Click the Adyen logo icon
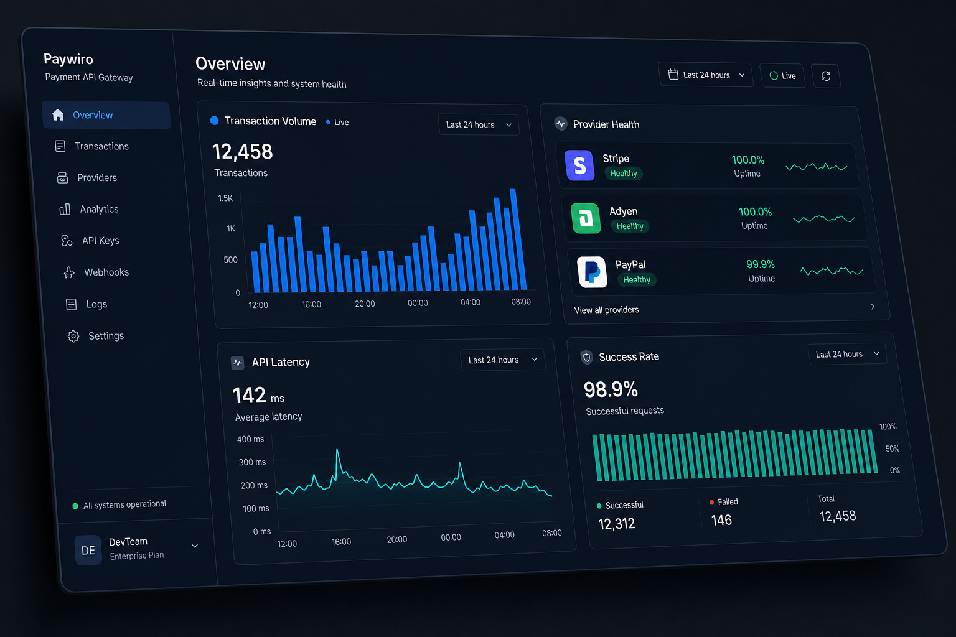Viewport: 956px width, 637px height. 586,218
